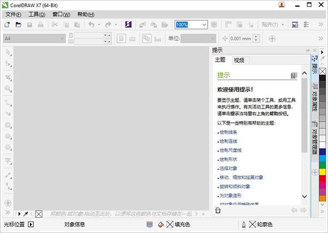This screenshot has height=233, width=328.
Task: Select the Polygon tool
Action: click(x=8, y=147)
